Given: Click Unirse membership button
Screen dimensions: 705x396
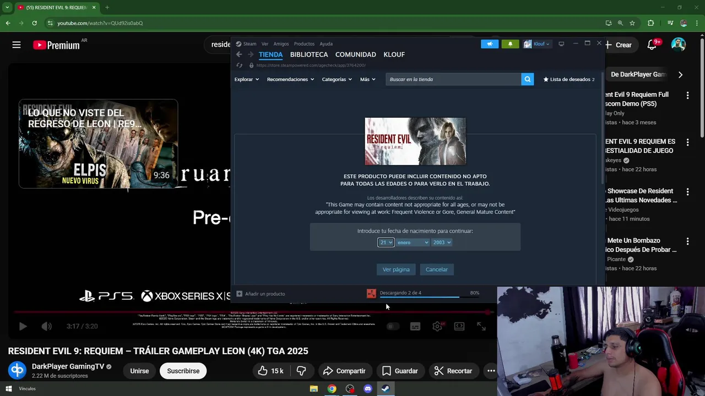Looking at the screenshot, I should point(139,371).
